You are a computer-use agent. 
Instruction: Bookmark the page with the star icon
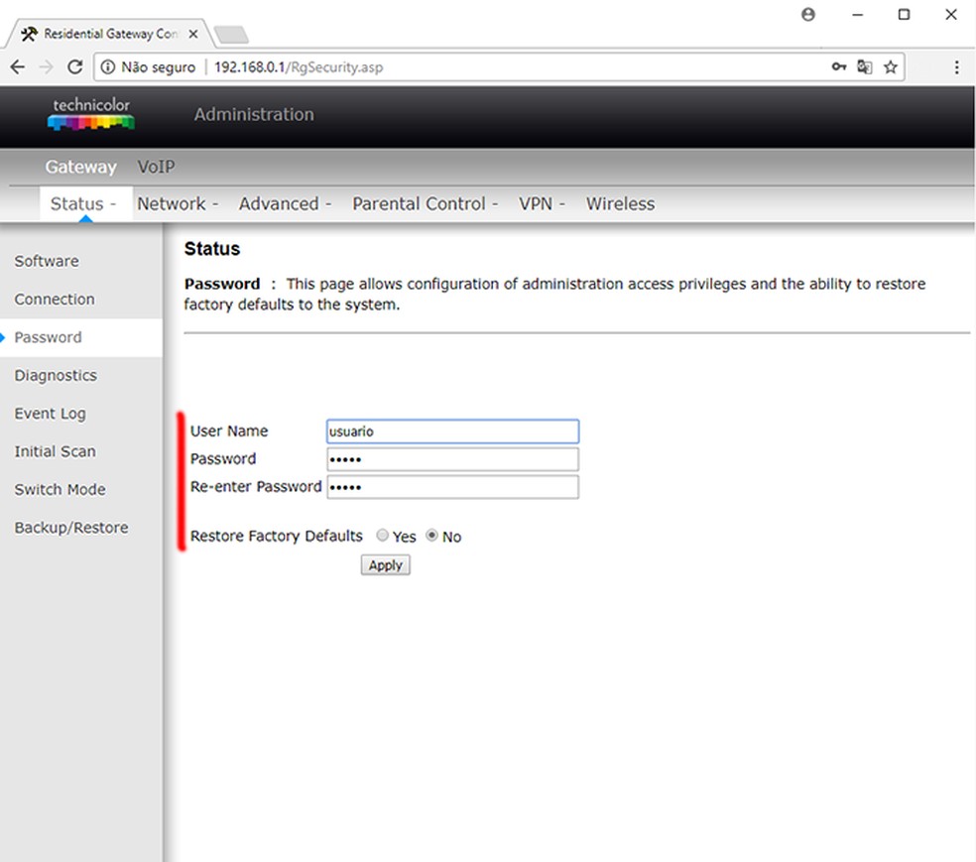pyautogui.click(x=890, y=66)
